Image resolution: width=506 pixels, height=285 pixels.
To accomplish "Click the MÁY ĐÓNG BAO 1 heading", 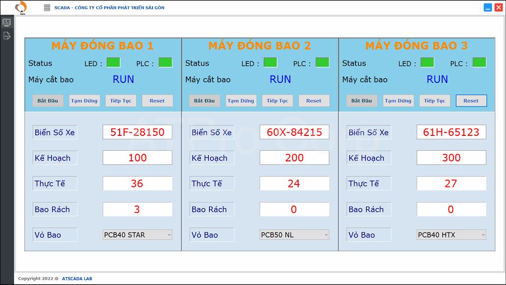I will pyautogui.click(x=102, y=46).
